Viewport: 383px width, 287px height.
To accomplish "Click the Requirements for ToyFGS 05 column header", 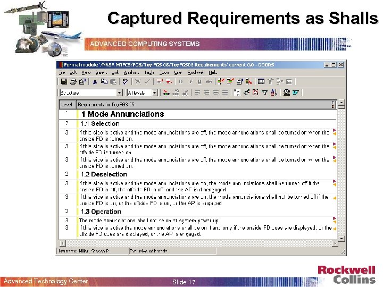I will pos(206,105).
